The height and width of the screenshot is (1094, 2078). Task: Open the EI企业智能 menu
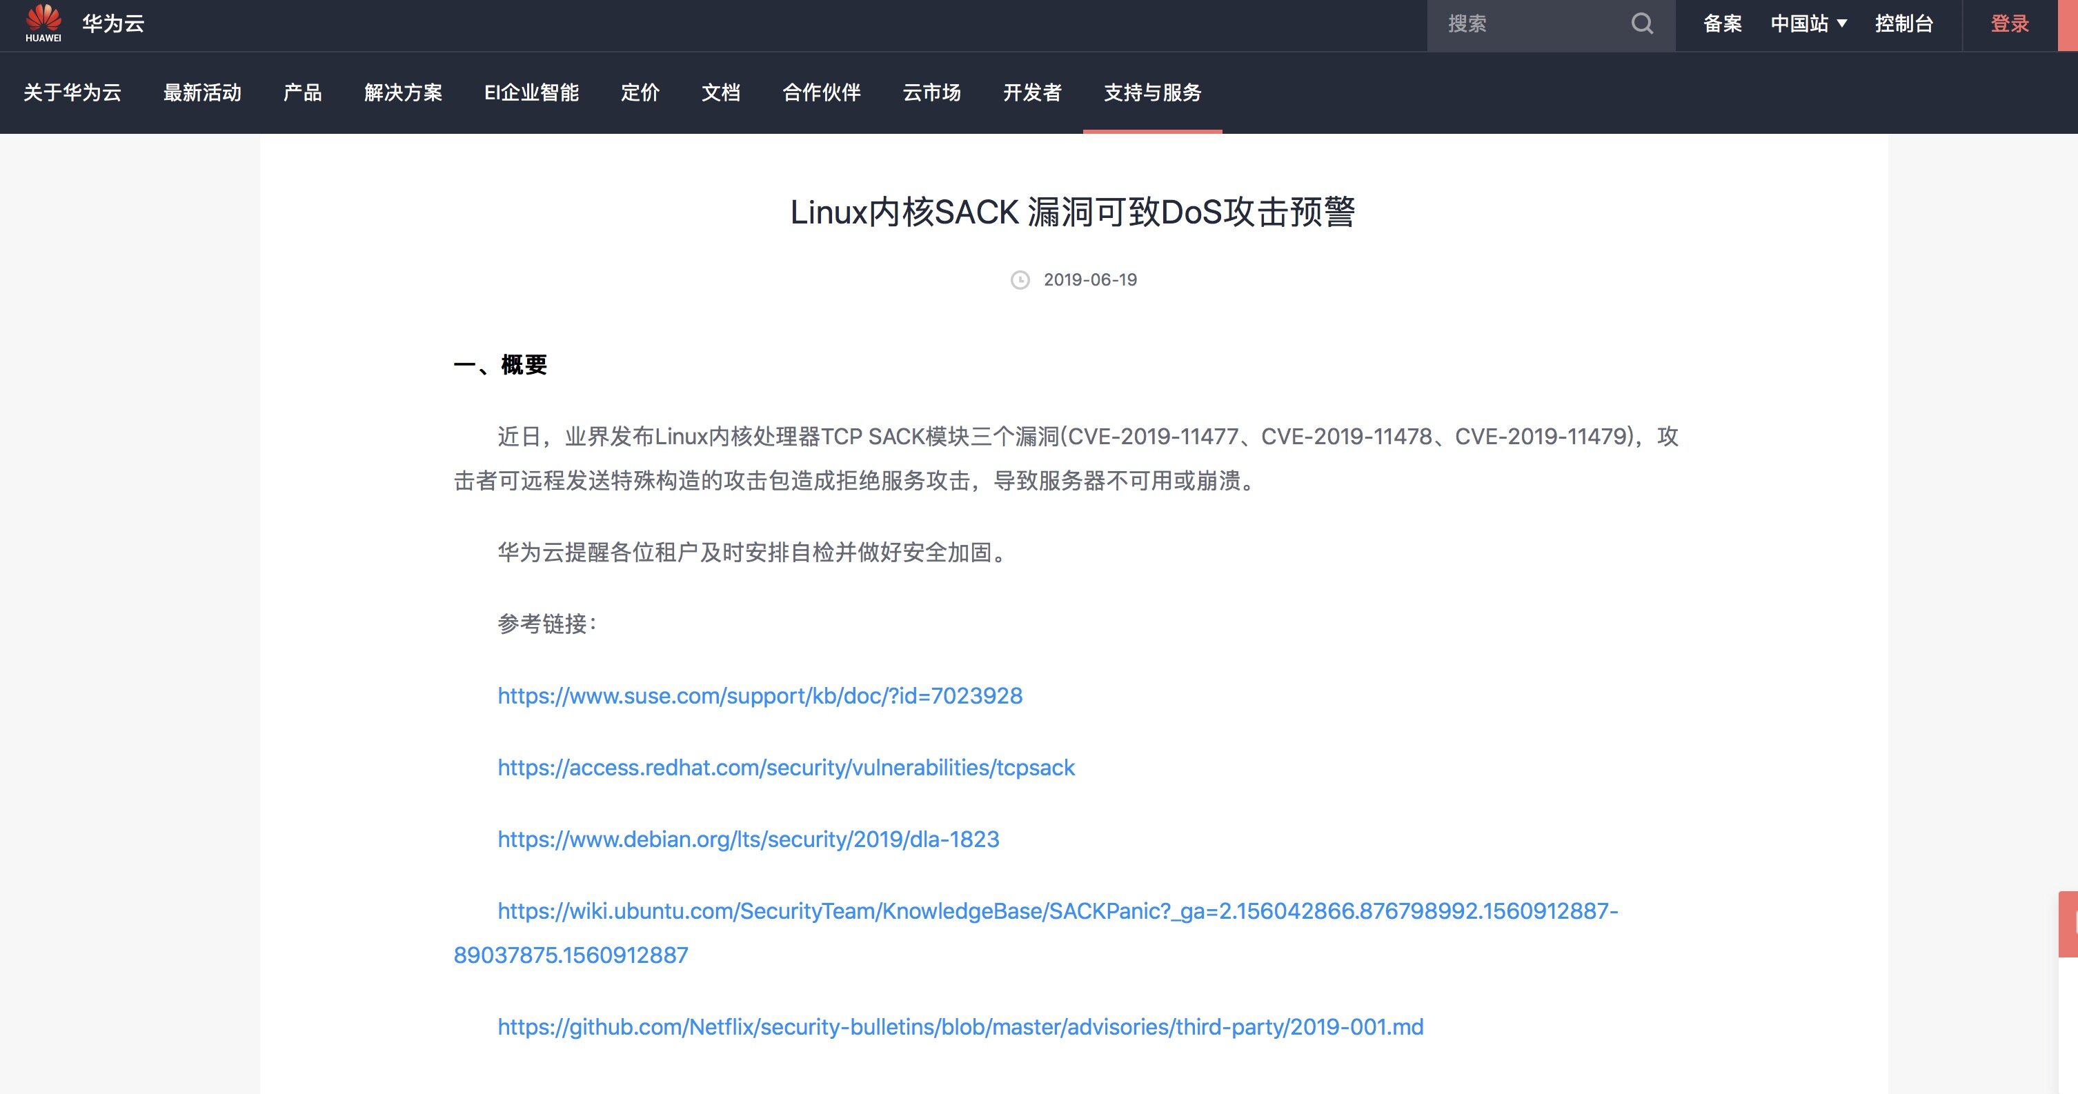click(x=533, y=93)
